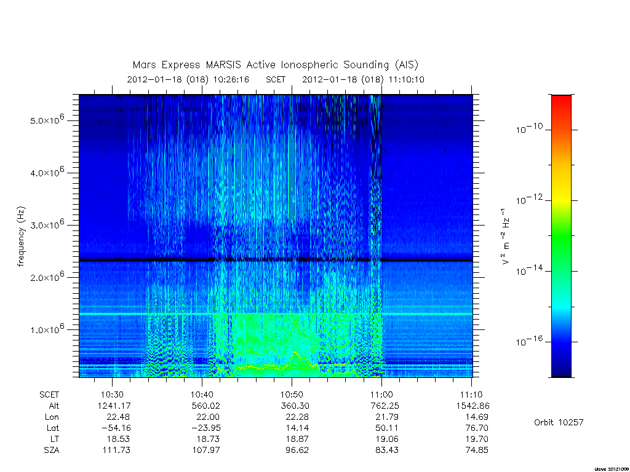Click SZA value 96.62
This screenshot has height=472, width=630.
pyautogui.click(x=297, y=450)
